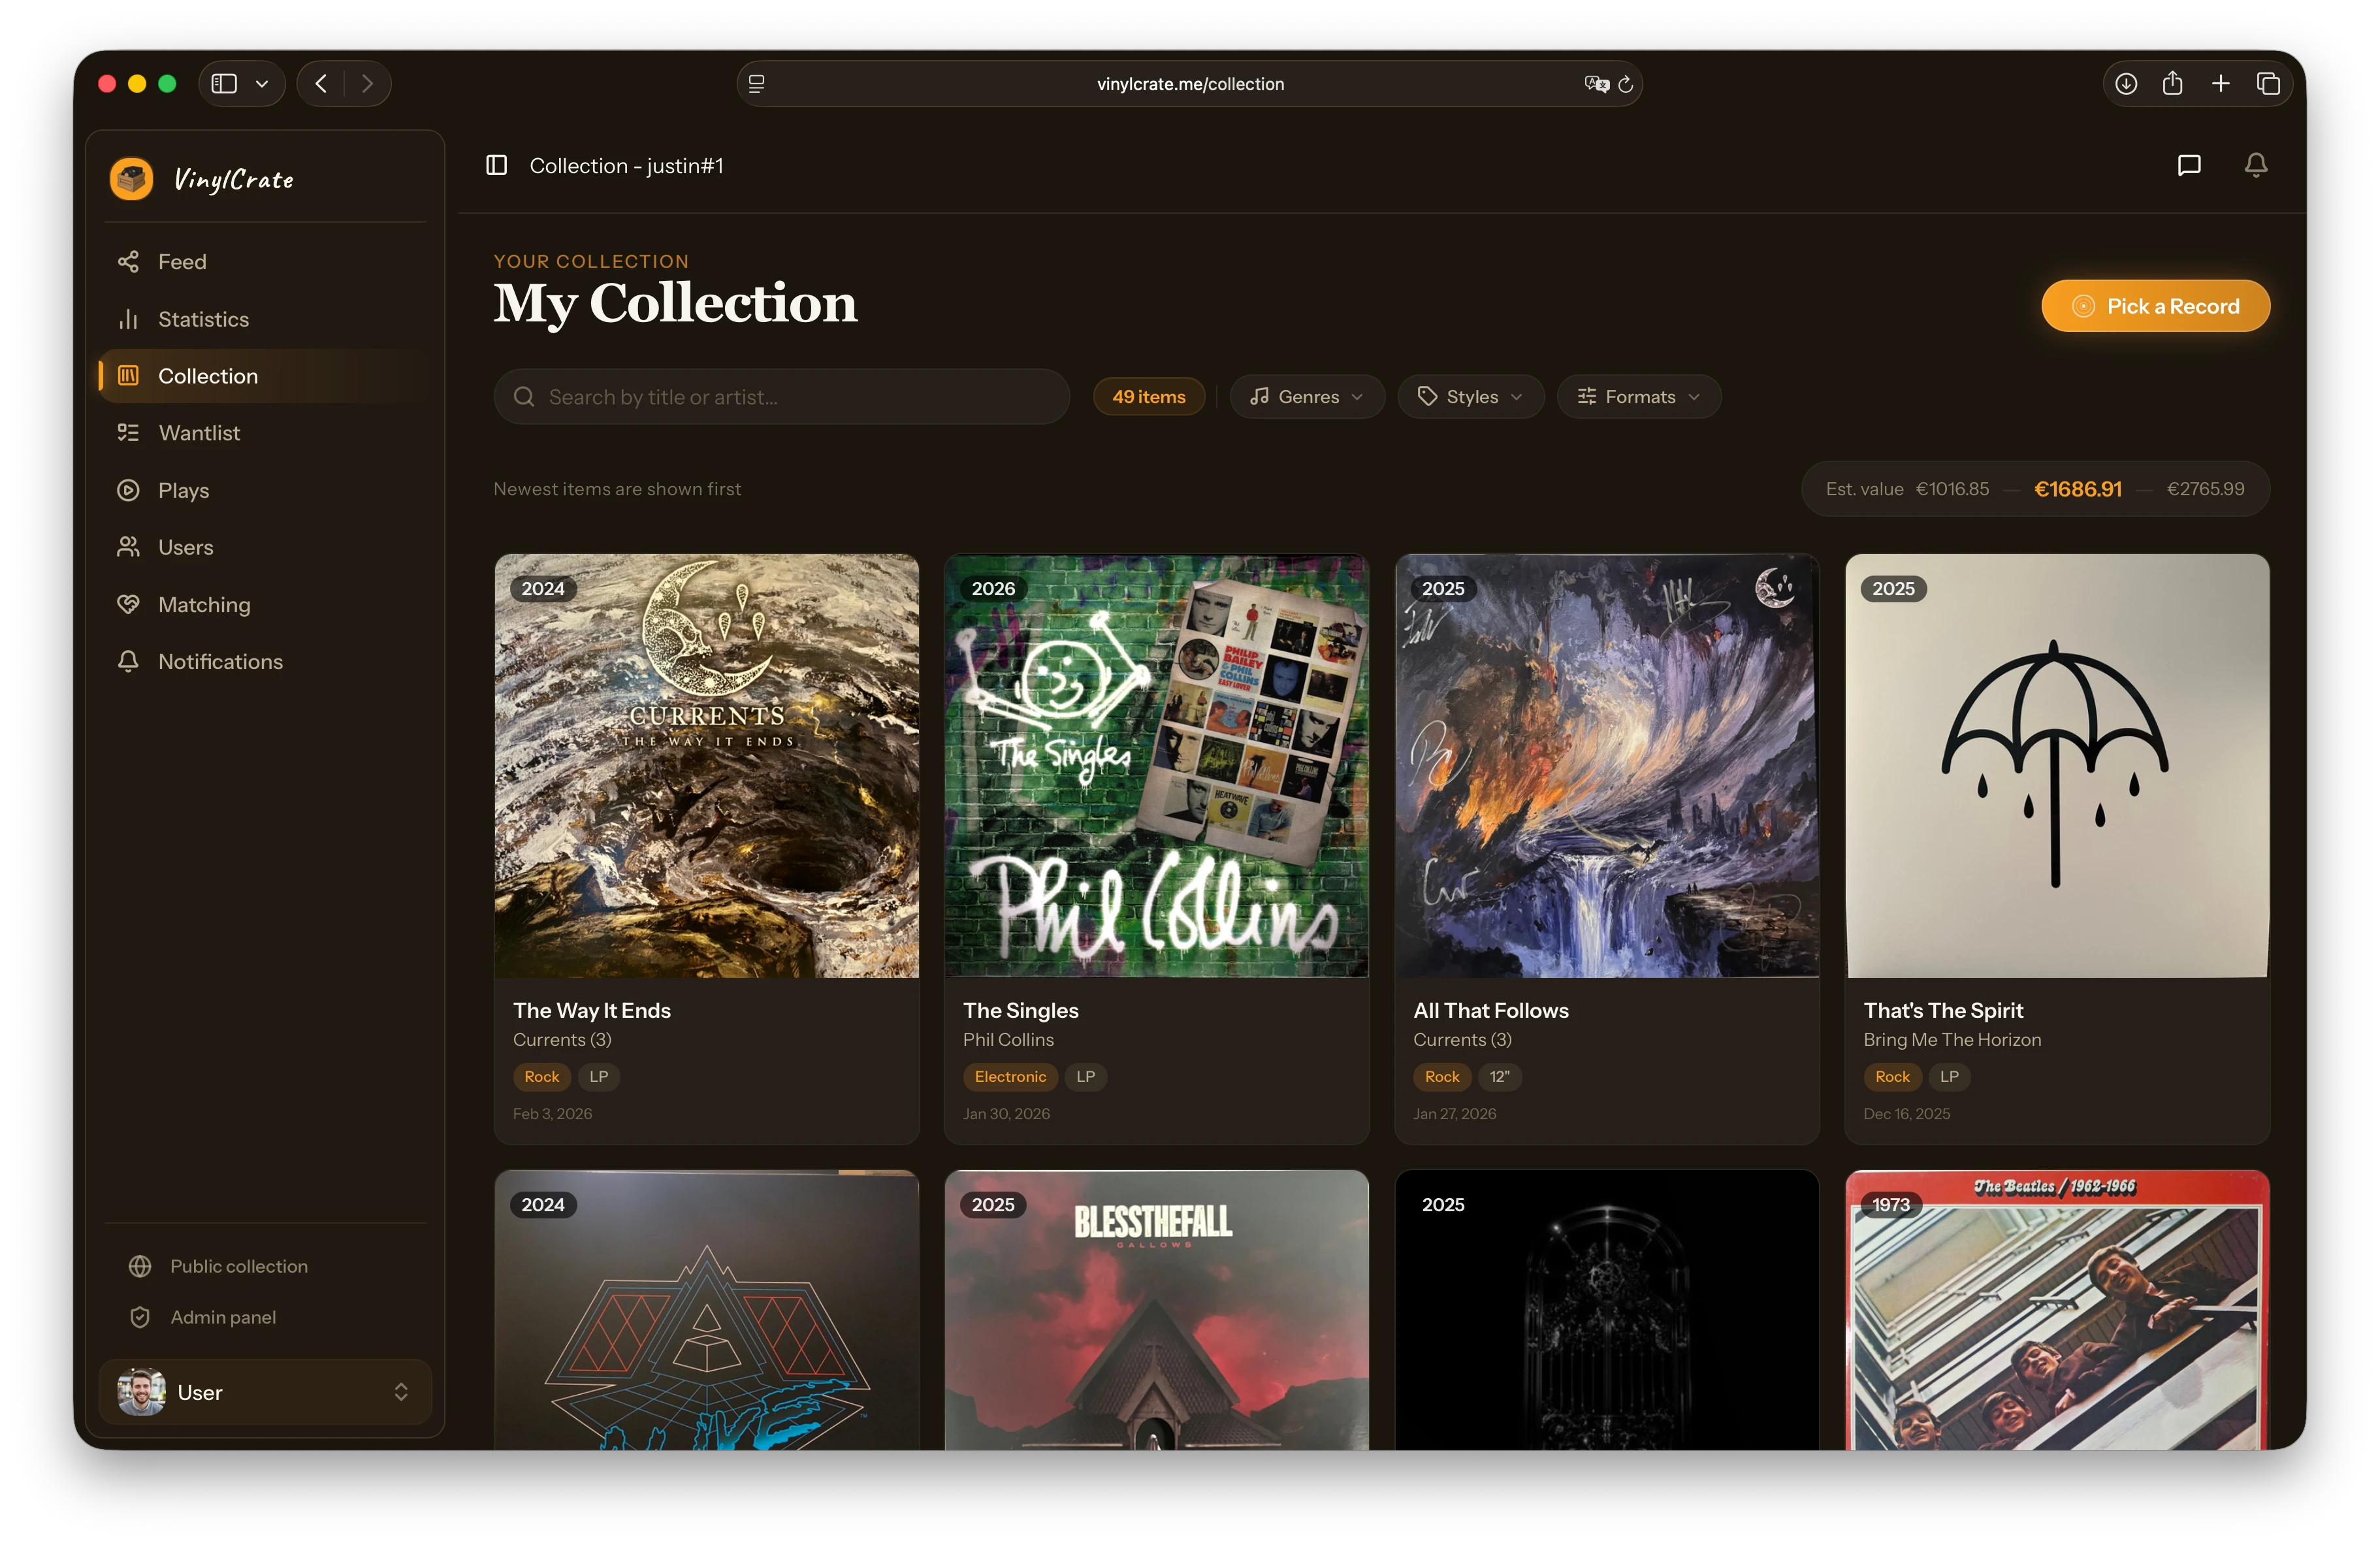Toggle Safari's sidebar visibility button
The height and width of the screenshot is (1547, 2380).
[x=224, y=83]
